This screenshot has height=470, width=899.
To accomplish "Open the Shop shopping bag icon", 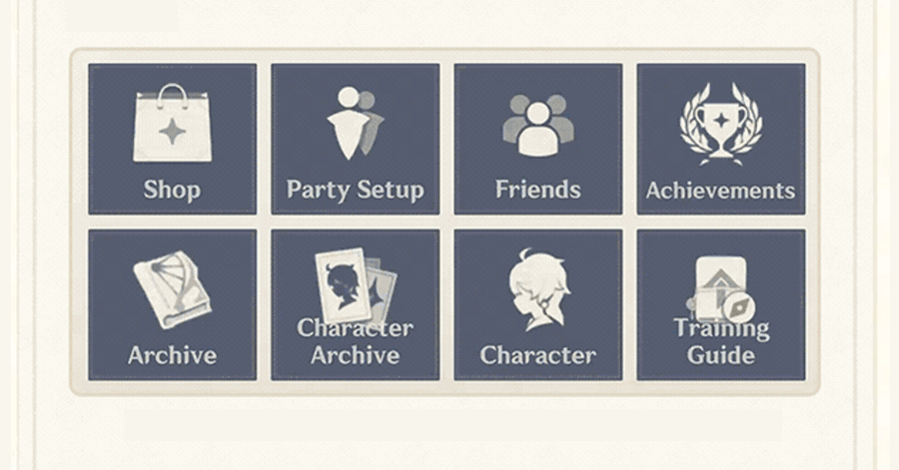I will (x=172, y=123).
